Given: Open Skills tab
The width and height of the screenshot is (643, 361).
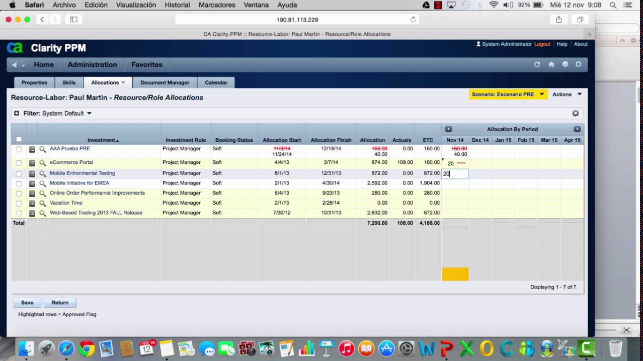Looking at the screenshot, I should pos(69,82).
